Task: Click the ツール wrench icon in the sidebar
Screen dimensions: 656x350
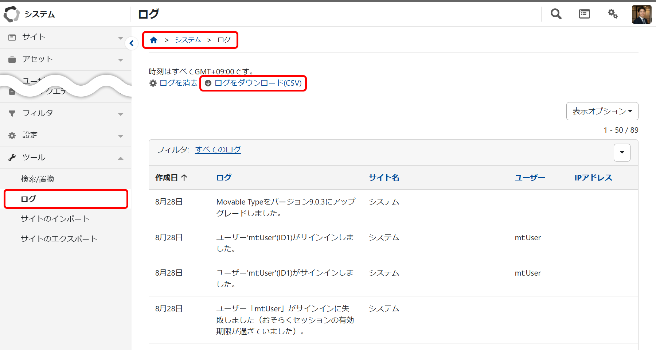Action: [x=12, y=157]
